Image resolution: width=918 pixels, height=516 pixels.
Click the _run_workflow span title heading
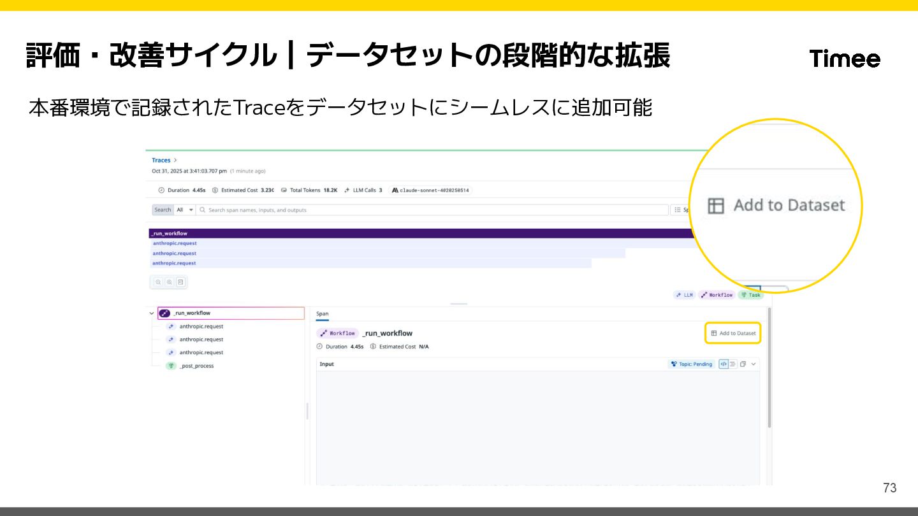(x=387, y=333)
